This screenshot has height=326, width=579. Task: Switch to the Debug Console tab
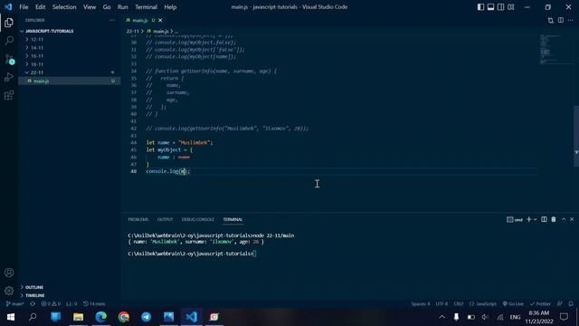197,219
